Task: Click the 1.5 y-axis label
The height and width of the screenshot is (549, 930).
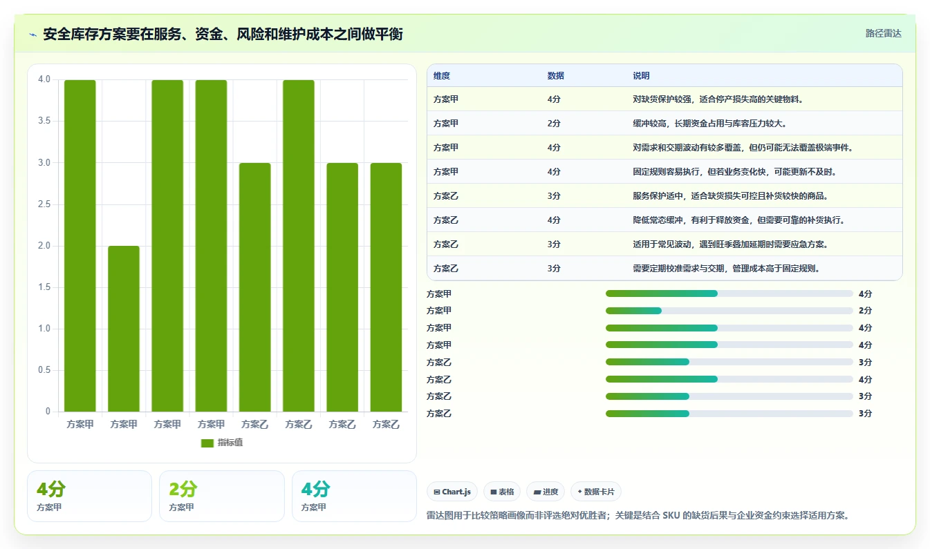Action: point(44,287)
